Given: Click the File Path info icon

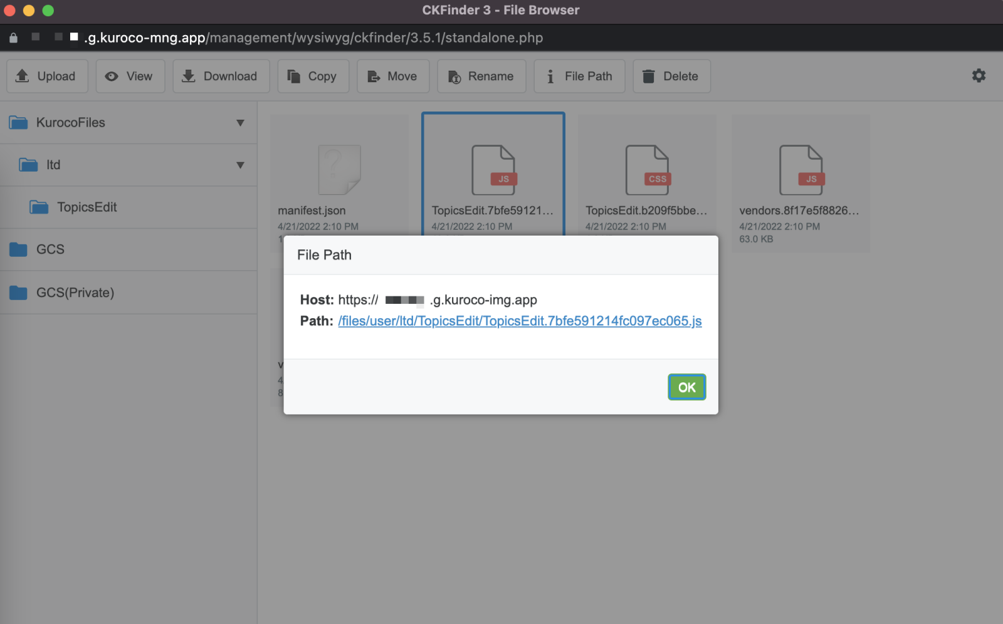Looking at the screenshot, I should (550, 76).
